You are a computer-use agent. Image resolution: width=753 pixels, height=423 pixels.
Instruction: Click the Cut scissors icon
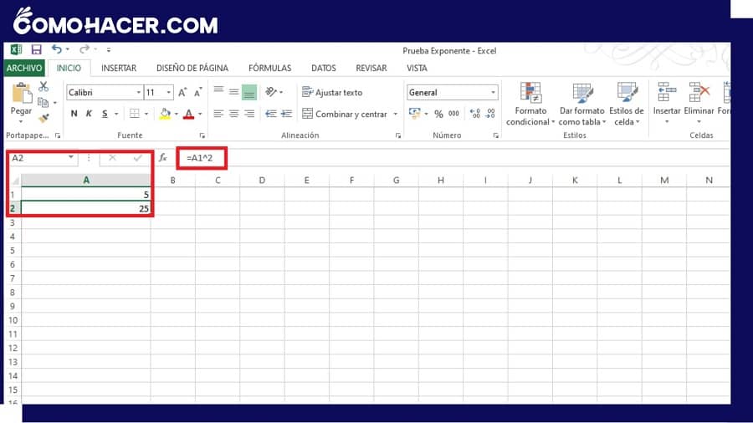coord(44,87)
